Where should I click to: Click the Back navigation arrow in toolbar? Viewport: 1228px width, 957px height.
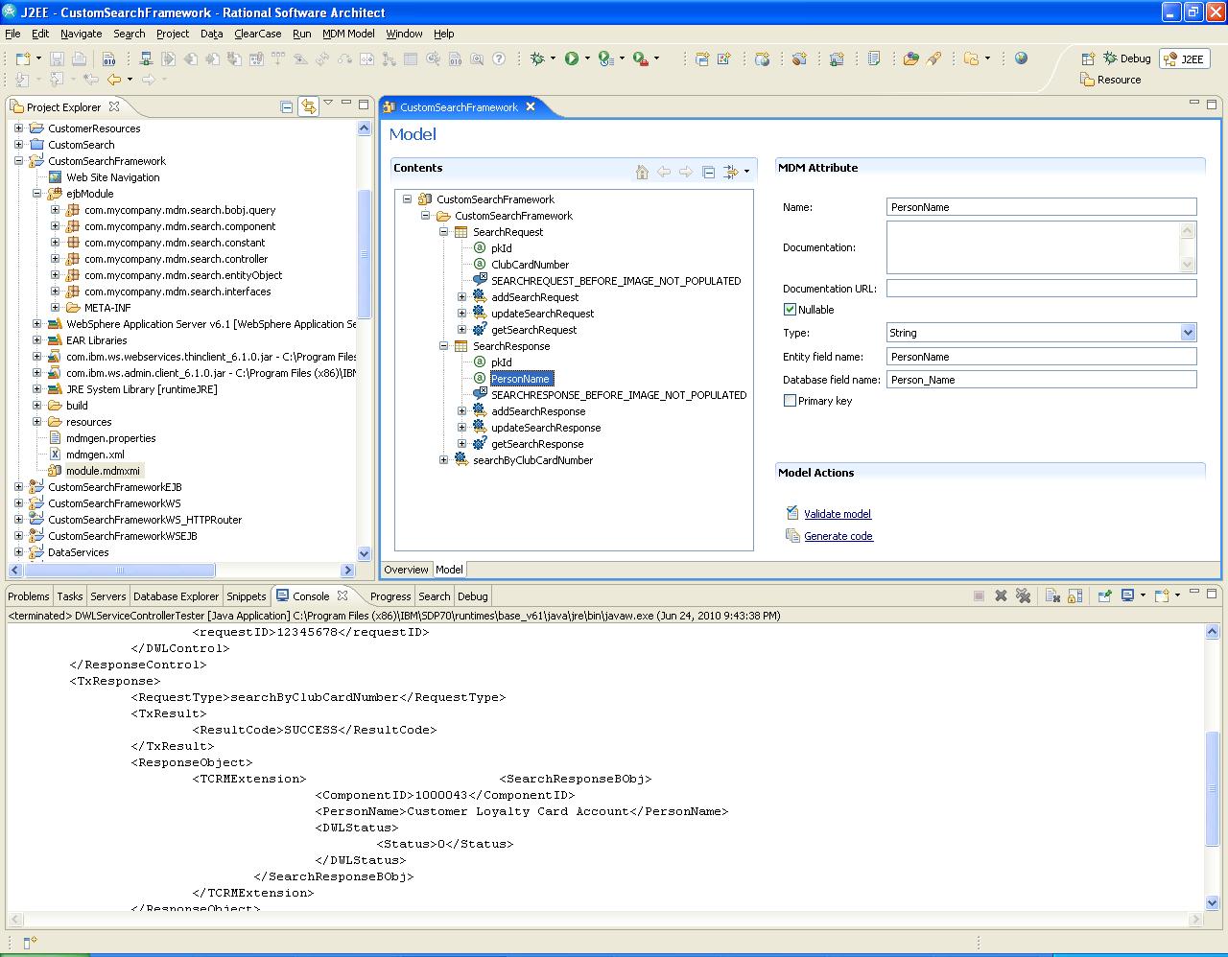pyautogui.click(x=114, y=80)
